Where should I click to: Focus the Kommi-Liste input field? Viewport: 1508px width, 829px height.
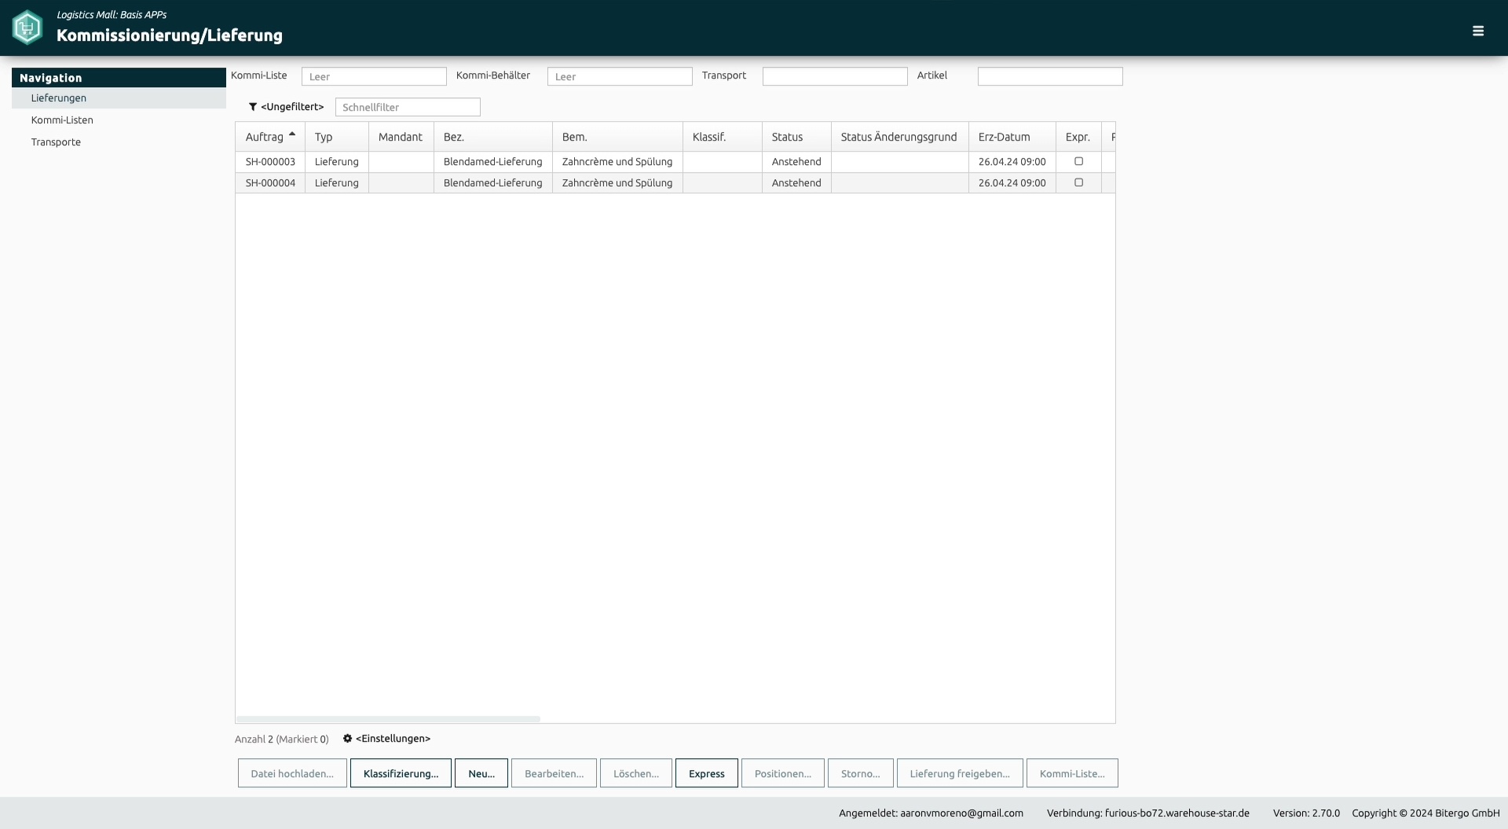[x=374, y=76]
